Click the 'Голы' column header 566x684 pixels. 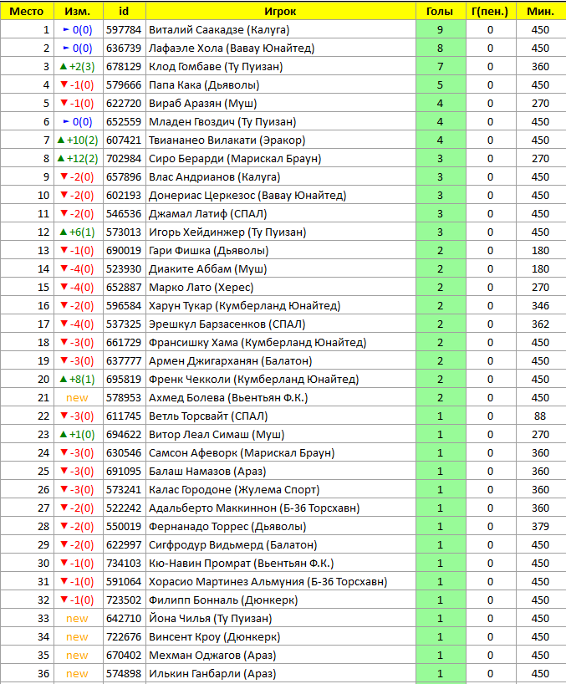point(441,12)
